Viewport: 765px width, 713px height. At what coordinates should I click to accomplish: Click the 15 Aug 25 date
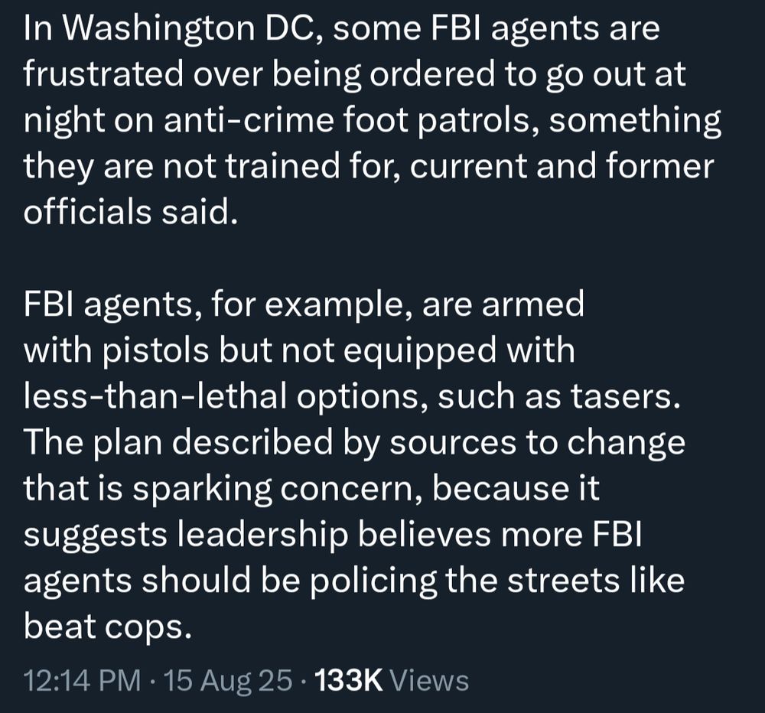click(228, 680)
